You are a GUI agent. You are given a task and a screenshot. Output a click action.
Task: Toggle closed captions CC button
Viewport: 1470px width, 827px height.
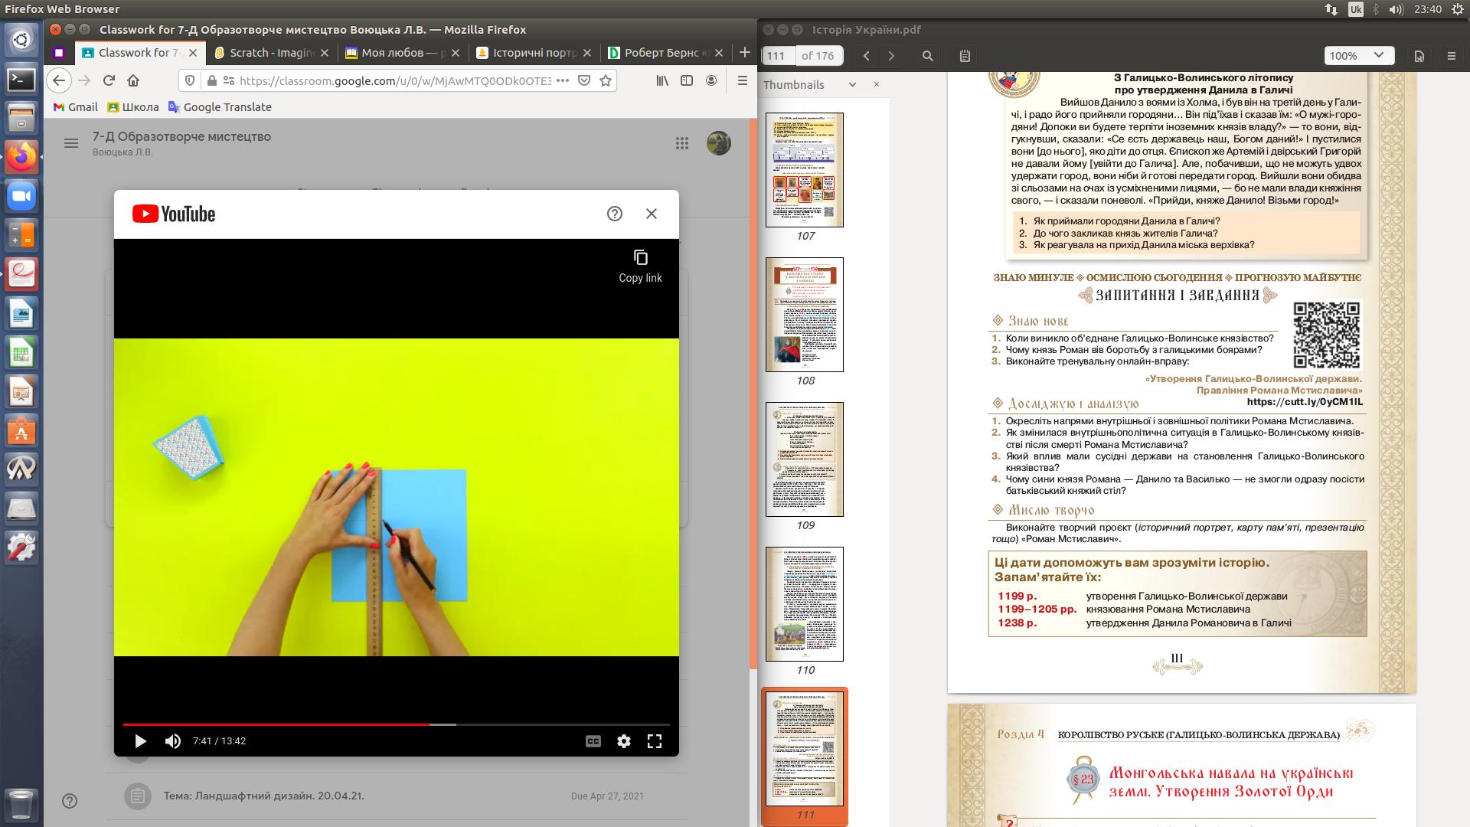tap(593, 741)
